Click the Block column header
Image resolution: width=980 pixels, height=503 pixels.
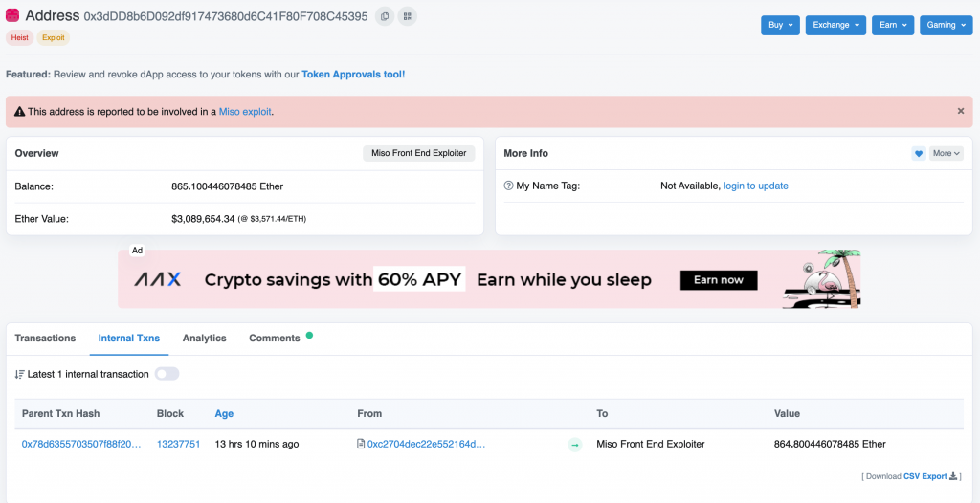point(170,414)
